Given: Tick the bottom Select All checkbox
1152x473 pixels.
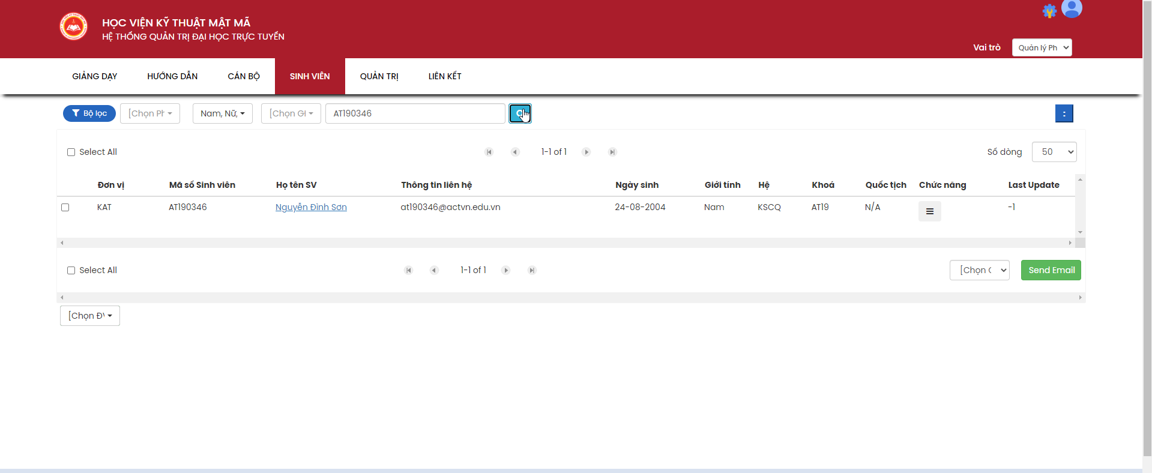Looking at the screenshot, I should (71, 271).
